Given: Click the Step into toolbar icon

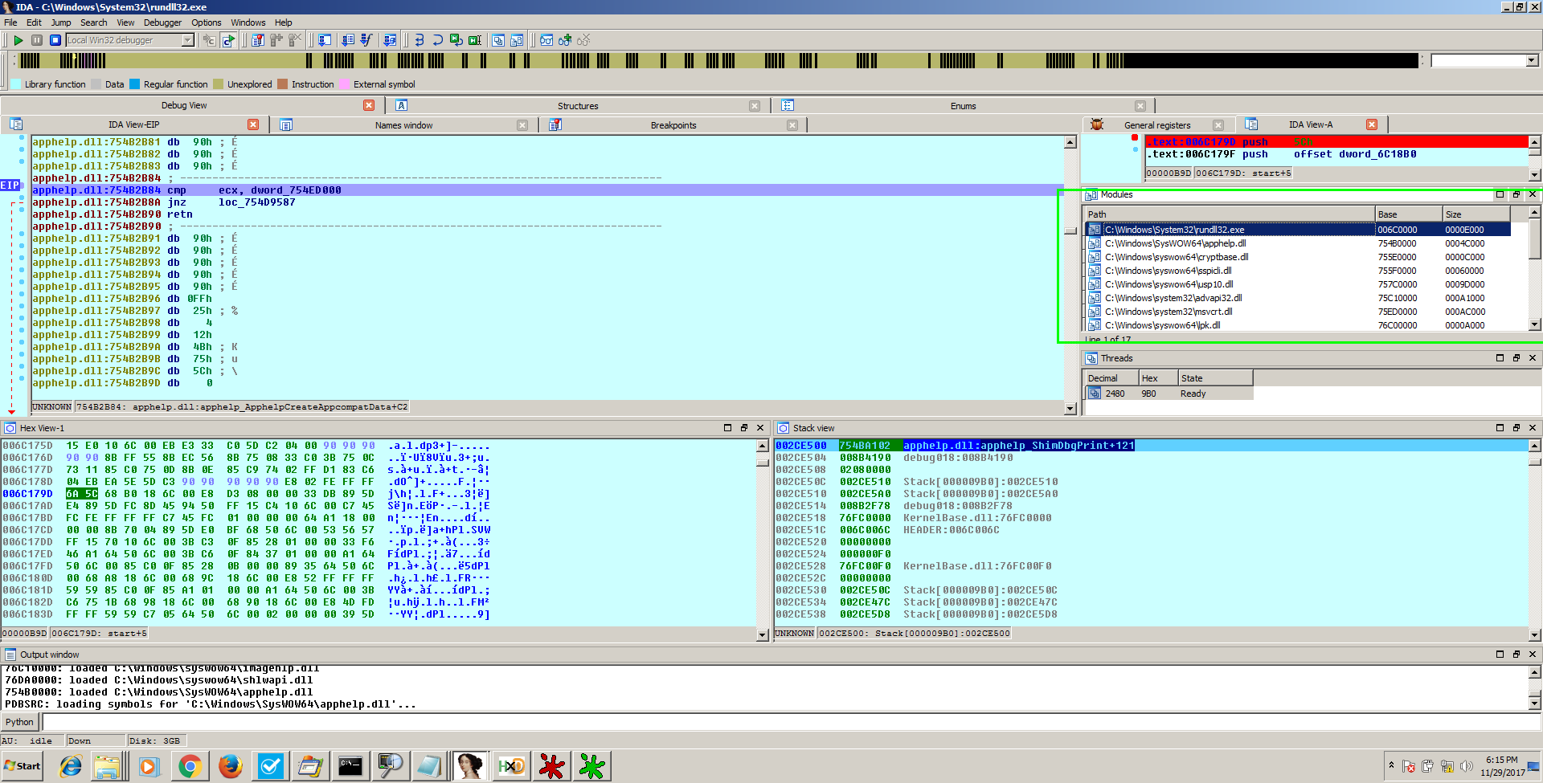Looking at the screenshot, I should [x=419, y=40].
